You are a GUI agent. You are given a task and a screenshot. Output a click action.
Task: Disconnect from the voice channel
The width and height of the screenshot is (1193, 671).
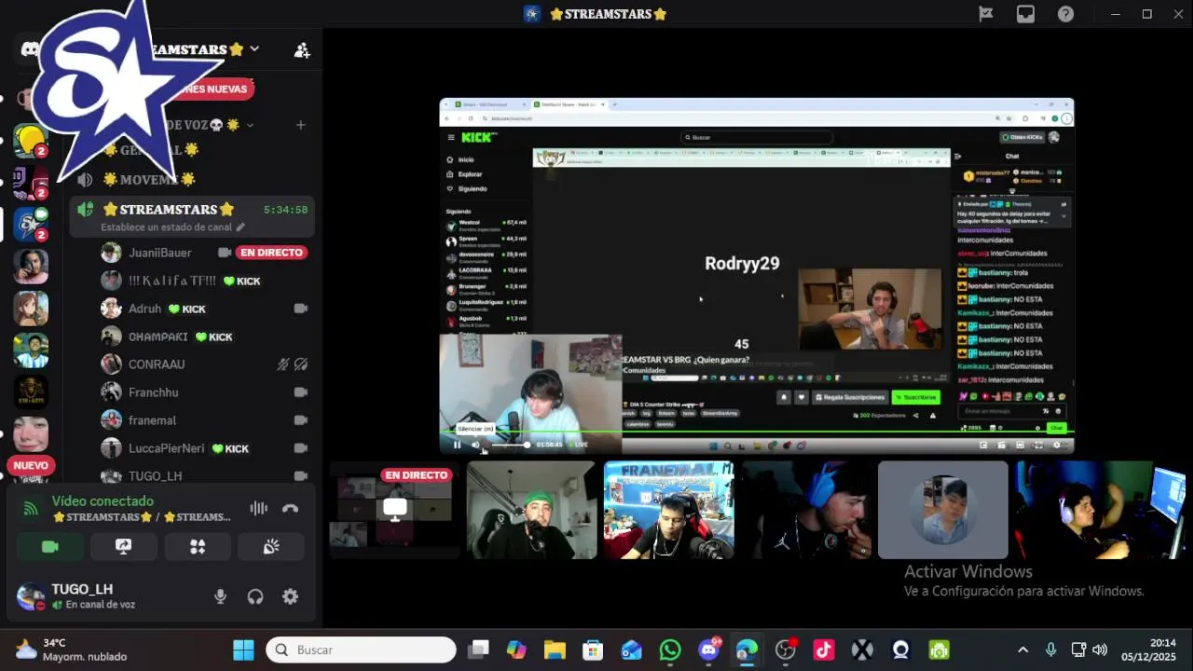click(291, 508)
